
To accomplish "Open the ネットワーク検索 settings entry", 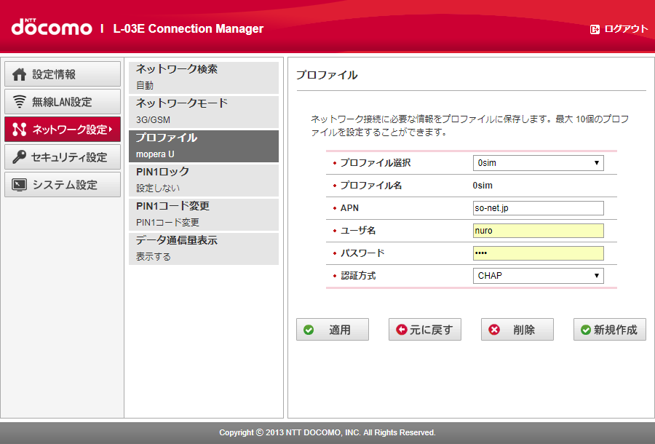I will pyautogui.click(x=204, y=77).
